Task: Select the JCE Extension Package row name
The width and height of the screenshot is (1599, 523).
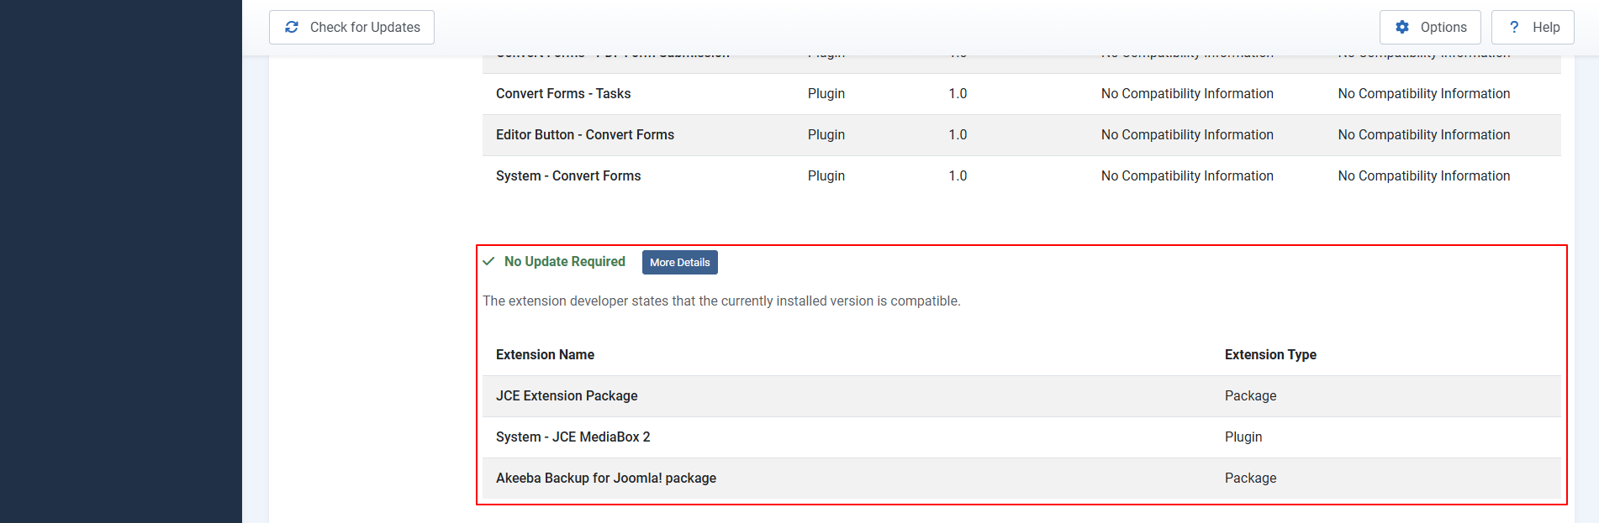Action: point(566,396)
